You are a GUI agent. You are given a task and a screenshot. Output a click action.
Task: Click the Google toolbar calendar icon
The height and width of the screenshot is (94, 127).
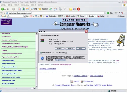pos(36,16)
